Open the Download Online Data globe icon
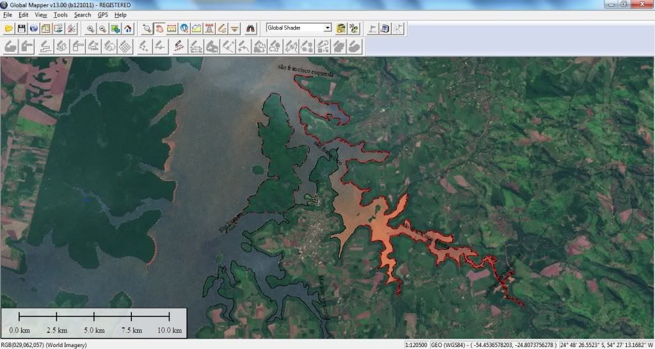Screen dimensions: 655x349 tap(33, 28)
